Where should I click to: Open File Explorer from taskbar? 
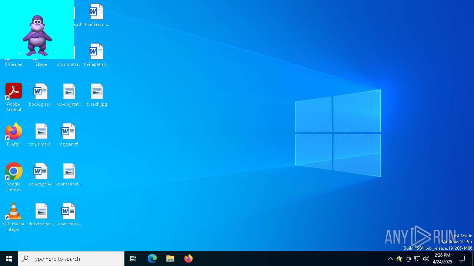(170, 259)
